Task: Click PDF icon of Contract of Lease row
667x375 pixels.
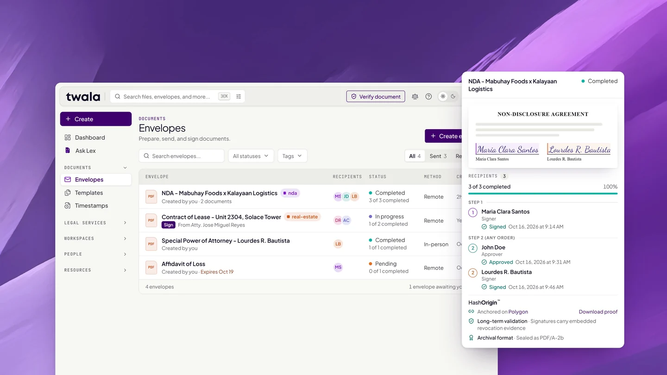Action: pyautogui.click(x=151, y=220)
